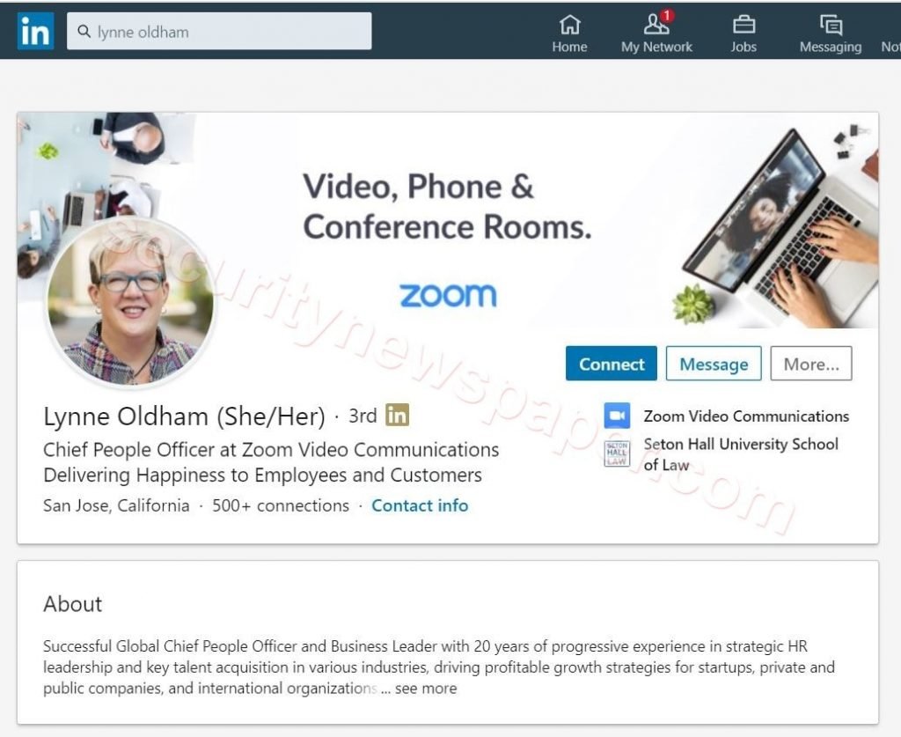
Task: Open the More... options dropdown
Action: tap(810, 364)
